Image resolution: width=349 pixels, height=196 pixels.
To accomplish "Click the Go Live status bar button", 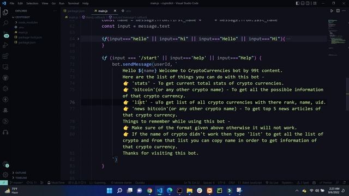I will [272, 183].
